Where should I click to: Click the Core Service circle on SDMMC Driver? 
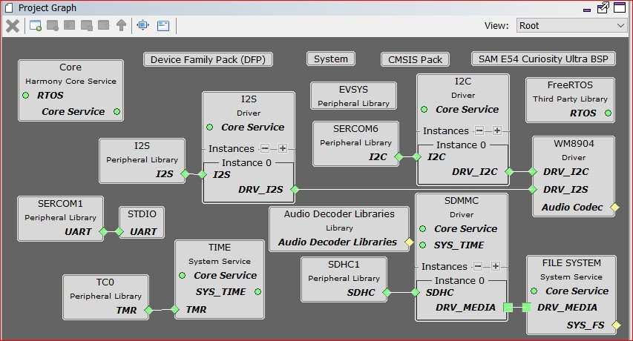423,228
